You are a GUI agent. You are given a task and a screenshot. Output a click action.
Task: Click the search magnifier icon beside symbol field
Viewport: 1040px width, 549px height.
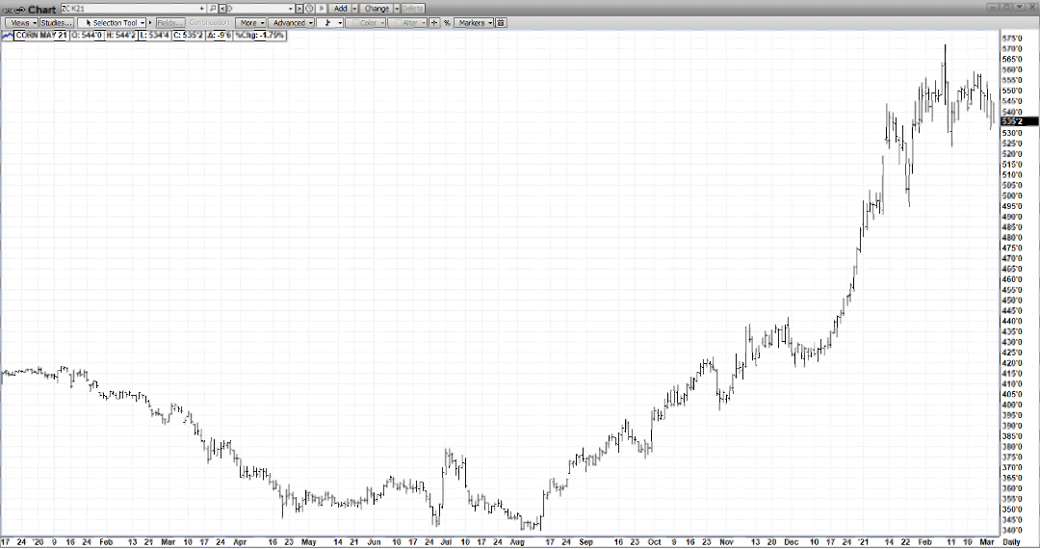(x=213, y=9)
